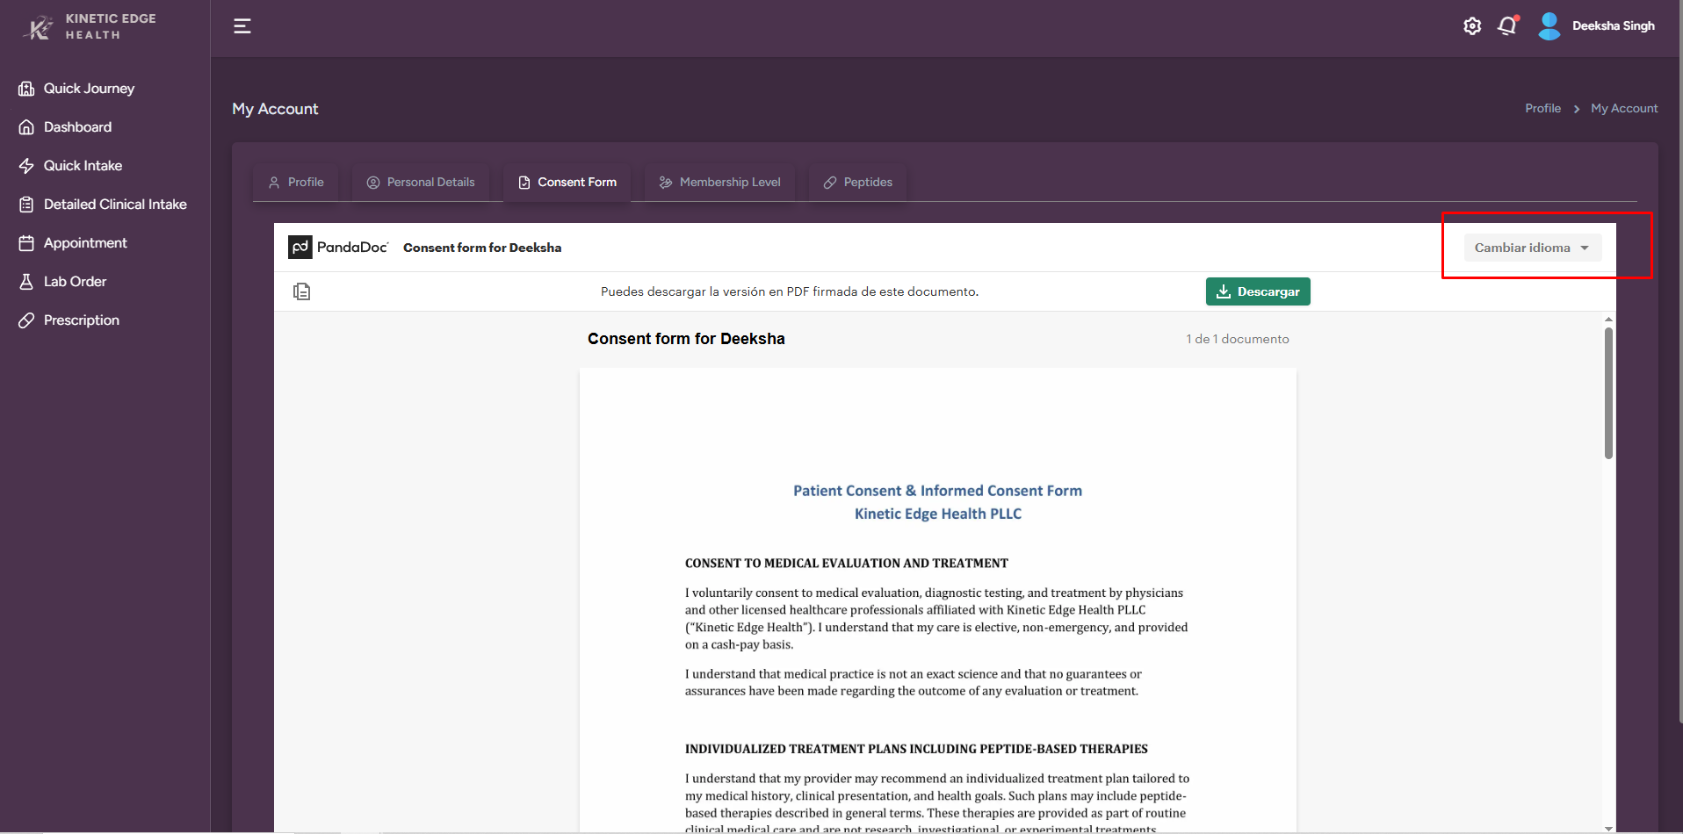Open Quick Journey in sidebar

point(89,89)
